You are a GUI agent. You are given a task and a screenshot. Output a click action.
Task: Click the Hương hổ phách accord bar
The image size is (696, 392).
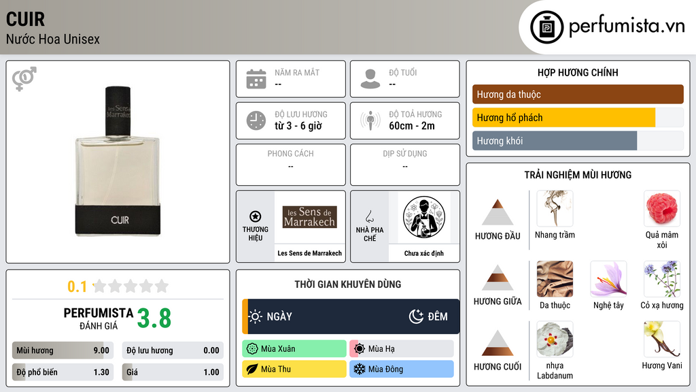pyautogui.click(x=578, y=118)
